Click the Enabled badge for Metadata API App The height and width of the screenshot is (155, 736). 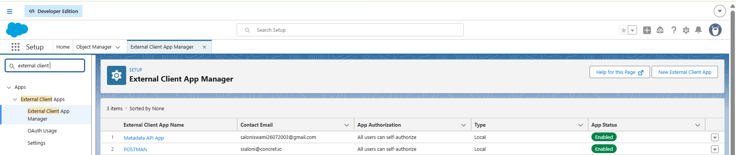[x=604, y=137]
